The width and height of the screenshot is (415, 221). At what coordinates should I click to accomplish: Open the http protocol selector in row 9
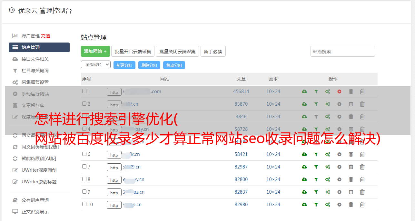click(x=114, y=192)
